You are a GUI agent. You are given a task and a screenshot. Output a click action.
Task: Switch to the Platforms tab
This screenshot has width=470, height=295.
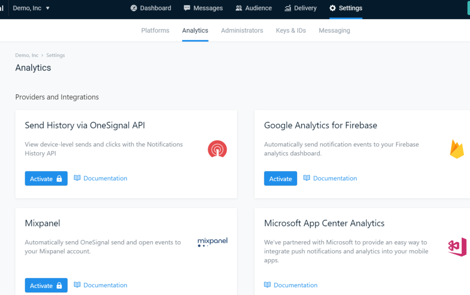(x=155, y=31)
